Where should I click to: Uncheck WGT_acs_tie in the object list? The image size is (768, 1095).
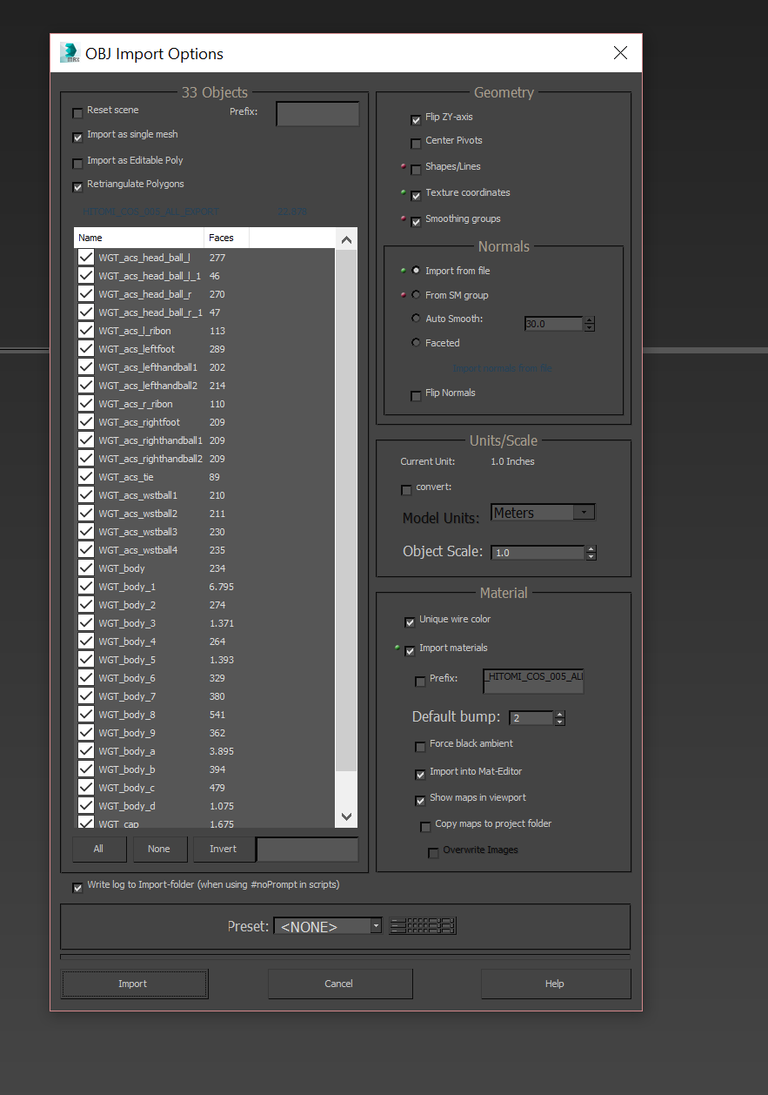coord(86,477)
